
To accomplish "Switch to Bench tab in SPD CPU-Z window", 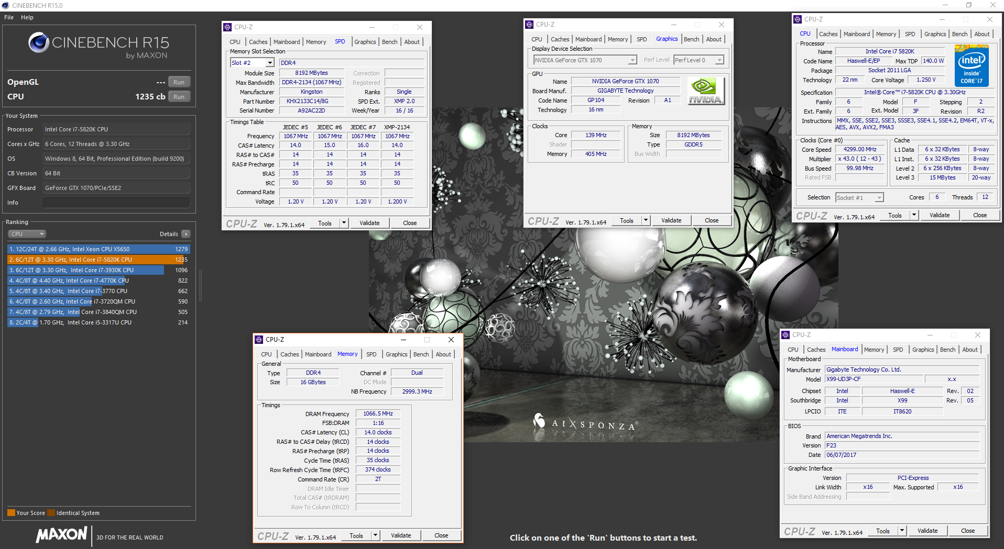I will point(389,42).
